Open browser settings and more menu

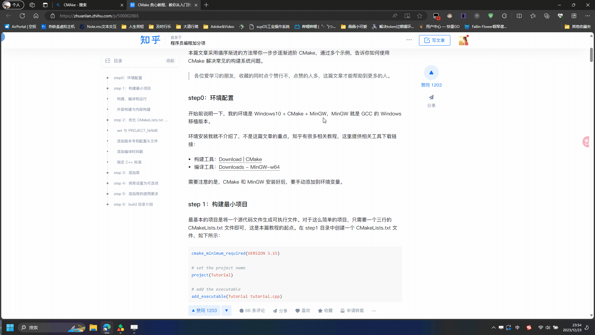pos(588,16)
